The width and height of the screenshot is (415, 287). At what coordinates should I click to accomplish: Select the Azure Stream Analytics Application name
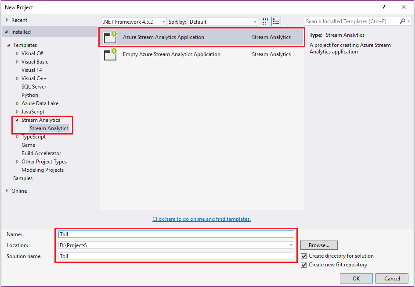(x=163, y=38)
